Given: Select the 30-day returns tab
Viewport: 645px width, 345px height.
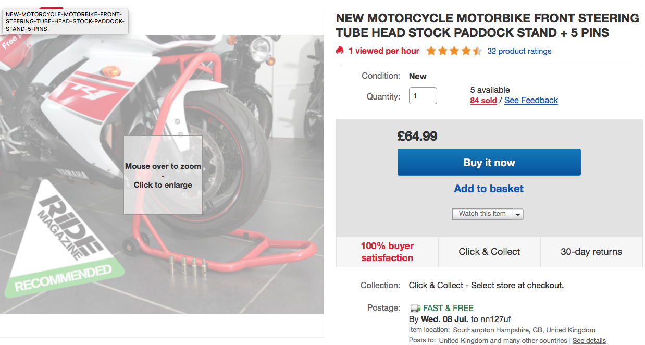Looking at the screenshot, I should (x=591, y=252).
